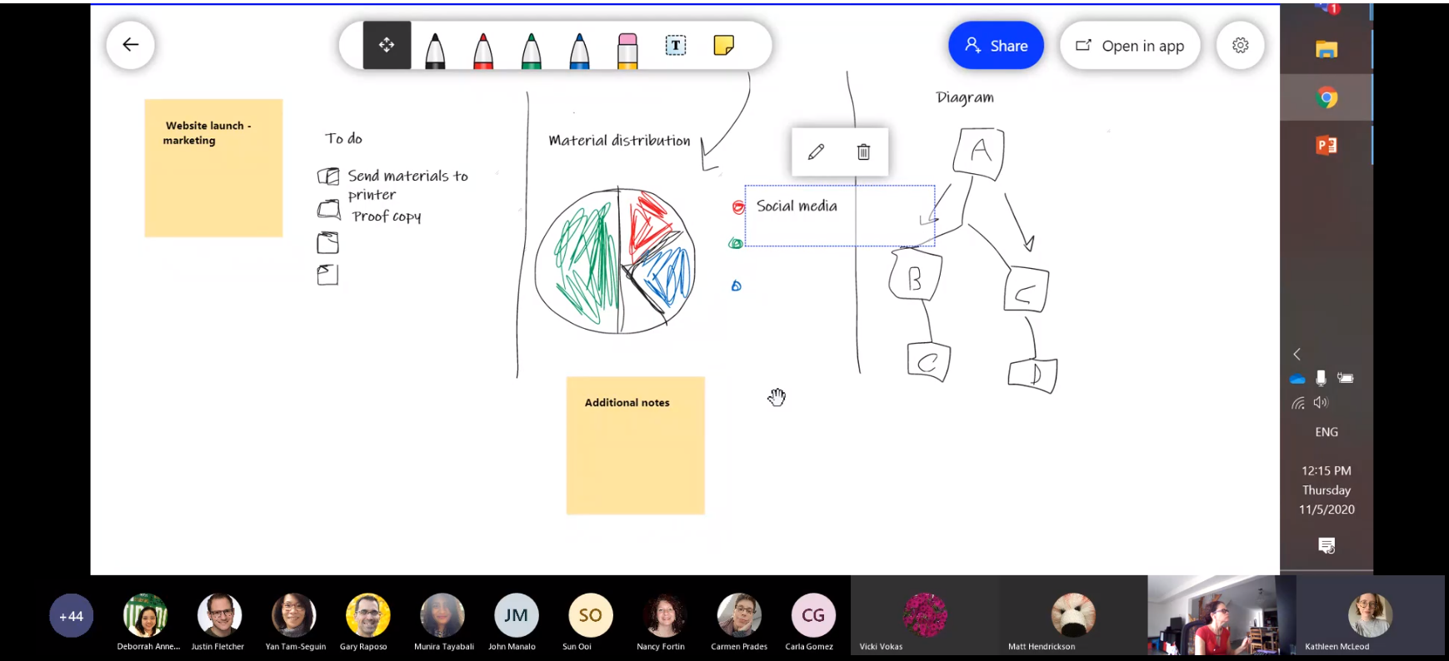Go back with the left arrow button
This screenshot has height=661, width=1449.
130,45
